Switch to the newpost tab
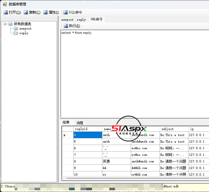The image size is (209, 192). pyautogui.click(x=68, y=20)
